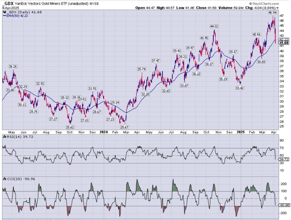Click the 2024 year label on date axis
Viewport: 291px width, 220px height.
tap(104, 132)
